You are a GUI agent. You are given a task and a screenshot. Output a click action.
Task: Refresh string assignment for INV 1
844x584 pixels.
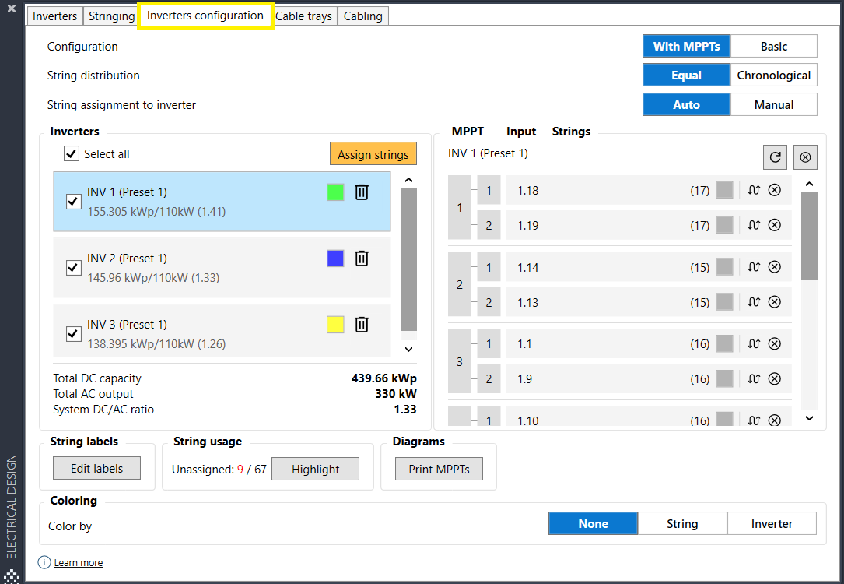click(775, 157)
